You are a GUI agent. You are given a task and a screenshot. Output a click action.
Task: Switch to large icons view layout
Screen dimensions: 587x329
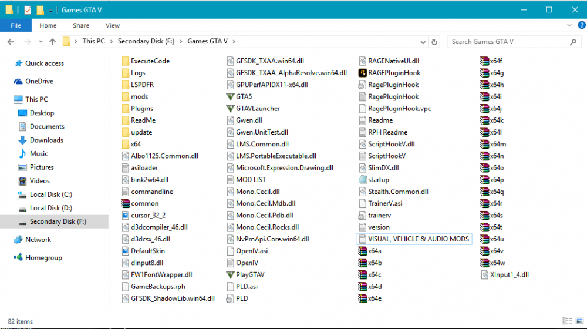coord(579,321)
